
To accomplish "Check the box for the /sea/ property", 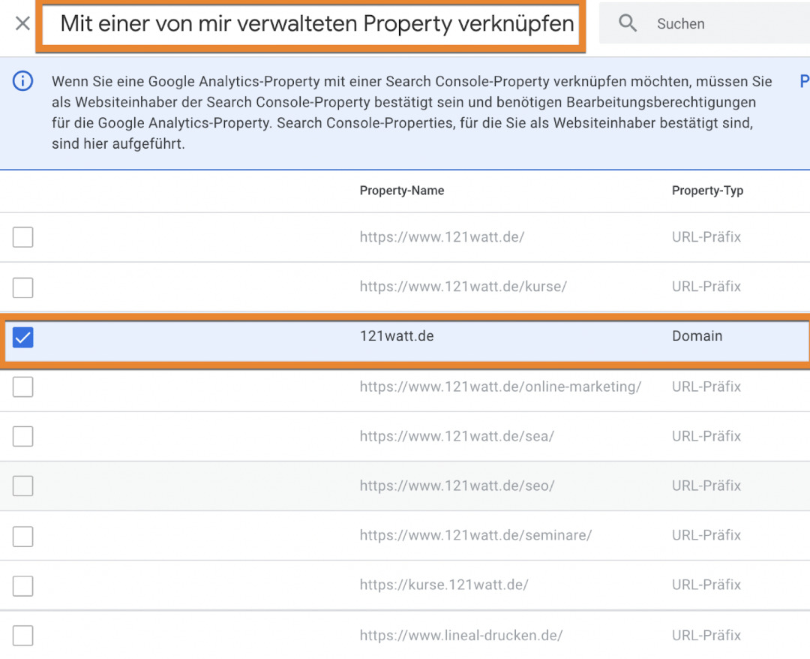I will pos(23,437).
